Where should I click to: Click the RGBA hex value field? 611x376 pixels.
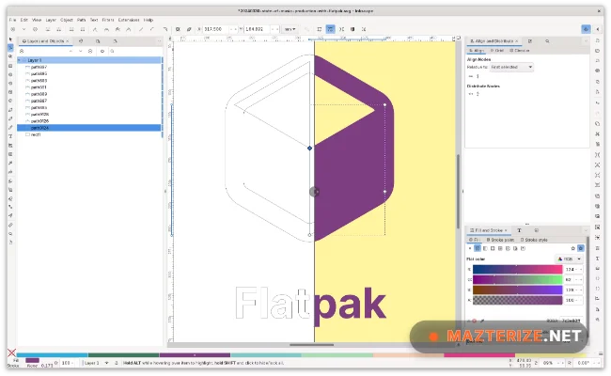pyautogui.click(x=572, y=321)
